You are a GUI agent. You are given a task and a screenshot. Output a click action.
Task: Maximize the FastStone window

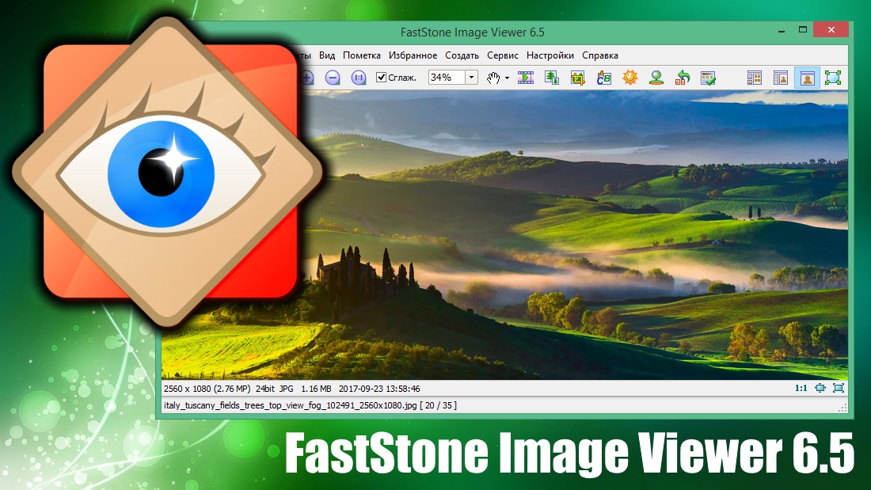(x=803, y=30)
